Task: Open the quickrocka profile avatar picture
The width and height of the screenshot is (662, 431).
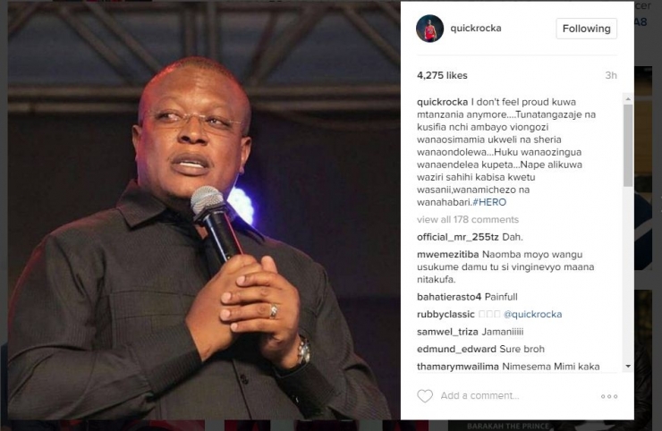Action: (429, 29)
